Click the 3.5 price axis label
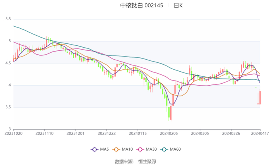Screen dimensions: 271x165 tap(8, 107)
